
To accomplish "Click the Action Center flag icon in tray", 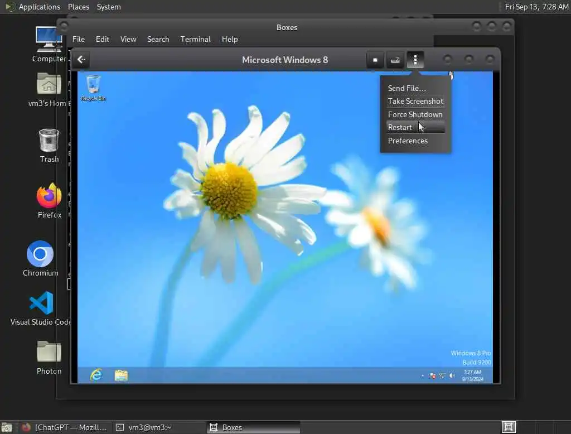I will [433, 375].
